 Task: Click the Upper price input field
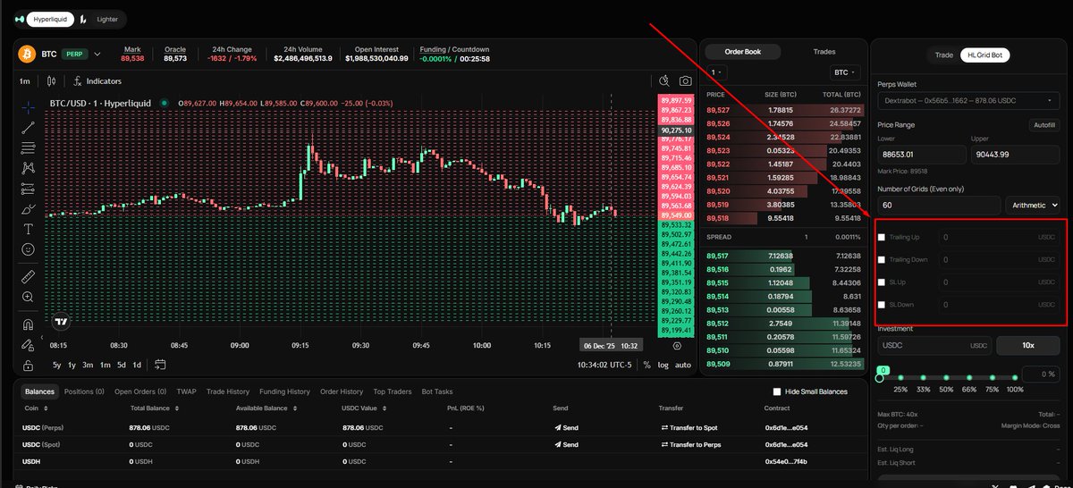[1016, 155]
